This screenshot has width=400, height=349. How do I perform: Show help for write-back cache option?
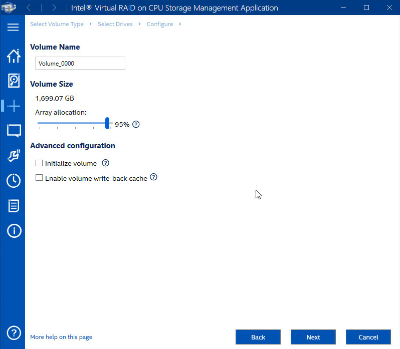tap(153, 177)
